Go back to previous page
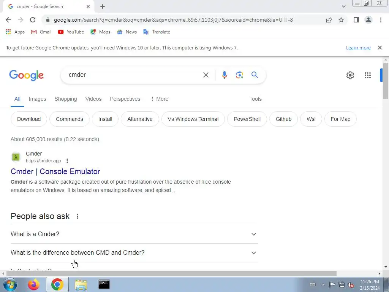The height and width of the screenshot is (292, 389). click(x=8, y=20)
